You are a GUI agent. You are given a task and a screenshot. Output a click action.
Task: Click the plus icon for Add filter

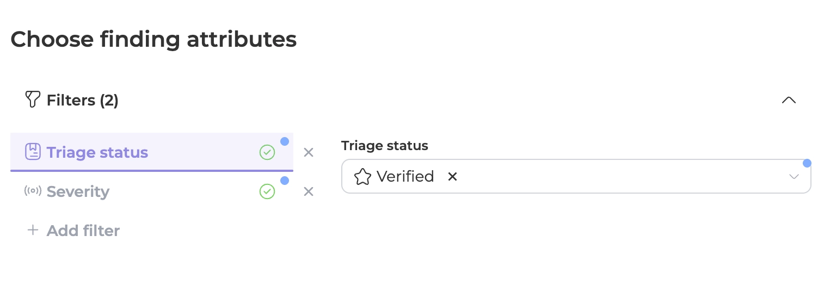pyautogui.click(x=33, y=230)
